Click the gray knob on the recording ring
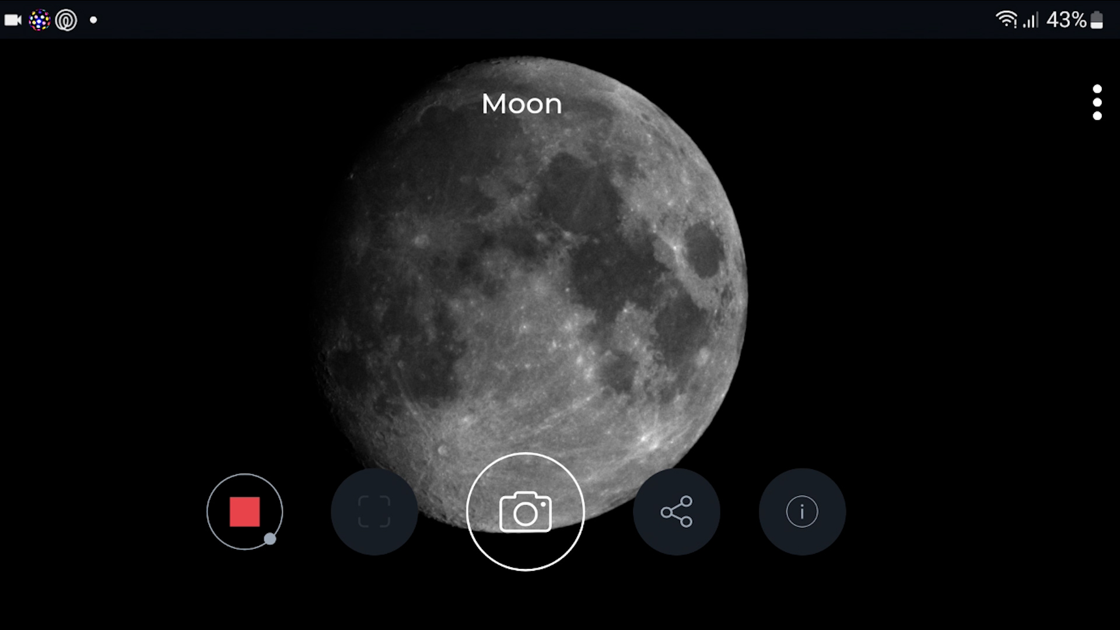1120x630 pixels. pyautogui.click(x=269, y=538)
